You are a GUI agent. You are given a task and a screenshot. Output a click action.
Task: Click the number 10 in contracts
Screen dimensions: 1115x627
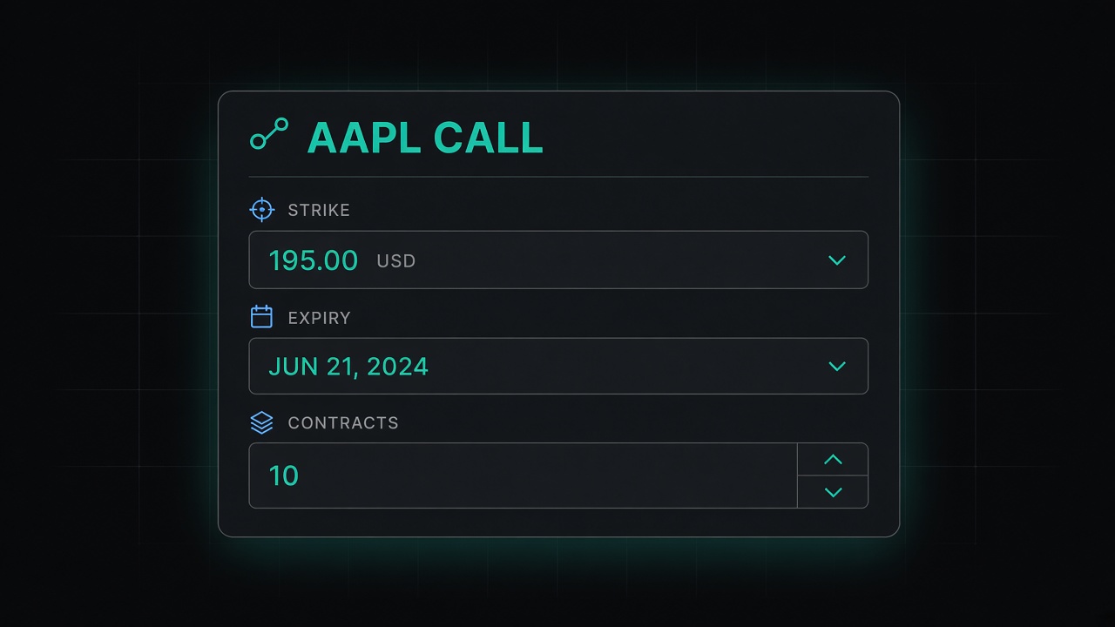284,475
